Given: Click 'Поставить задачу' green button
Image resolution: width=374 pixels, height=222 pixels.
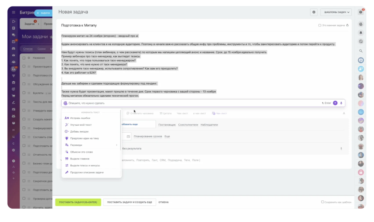Looking at the screenshot, I should pyautogui.click(x=78, y=202).
